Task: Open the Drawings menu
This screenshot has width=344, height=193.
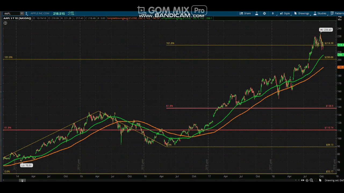Action: 302,13
